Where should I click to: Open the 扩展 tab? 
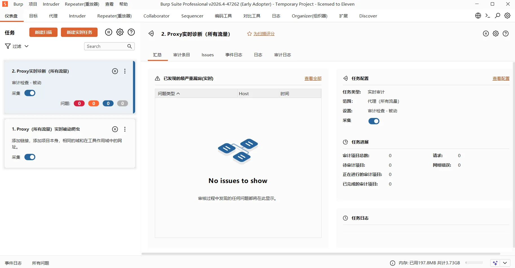click(344, 16)
